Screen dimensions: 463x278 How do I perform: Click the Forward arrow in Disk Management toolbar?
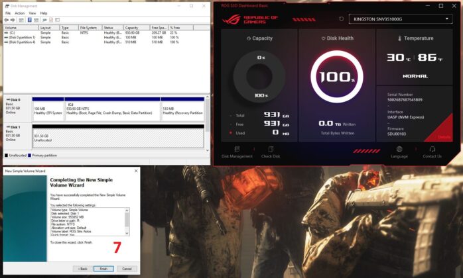pos(13,20)
